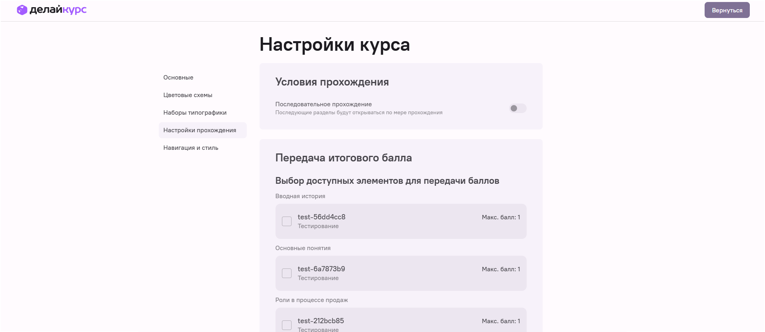Viewport: 765px width, 332px height.
Task: Click the Настройки курса page title
Action: click(x=335, y=44)
